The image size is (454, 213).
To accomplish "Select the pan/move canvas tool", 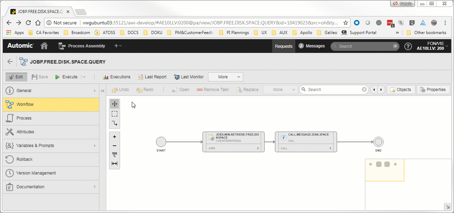I will point(115,104).
